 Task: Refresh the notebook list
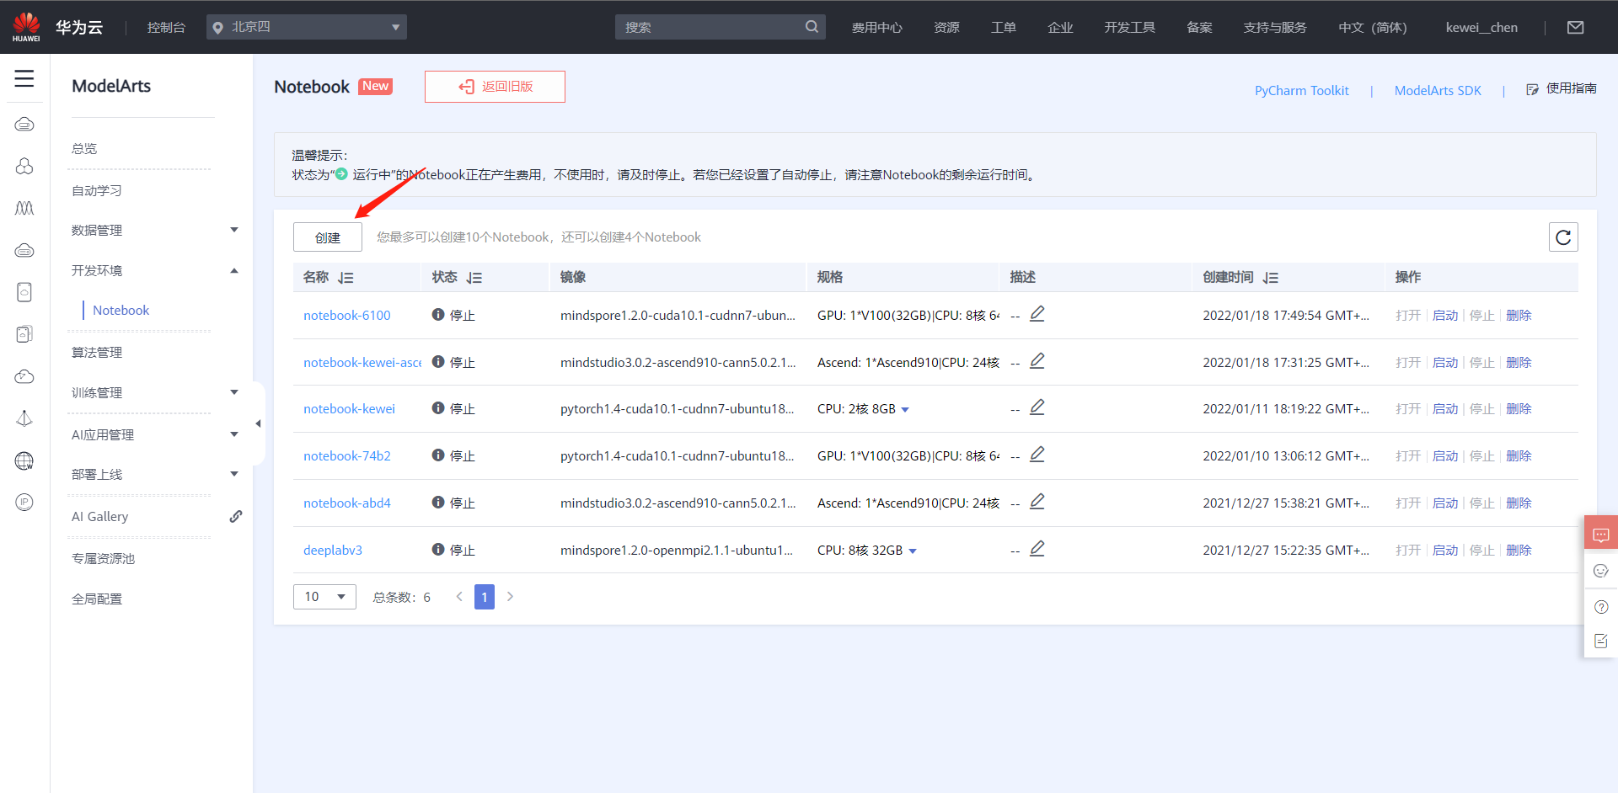click(x=1563, y=237)
